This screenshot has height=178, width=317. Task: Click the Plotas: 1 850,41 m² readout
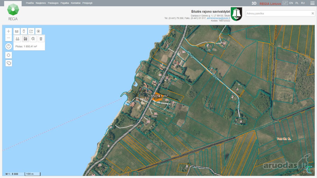[x=26, y=46]
